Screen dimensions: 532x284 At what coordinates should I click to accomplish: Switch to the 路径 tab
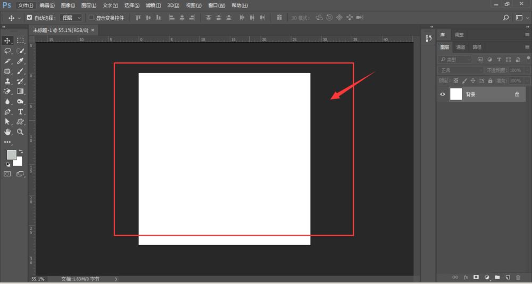[477, 47]
